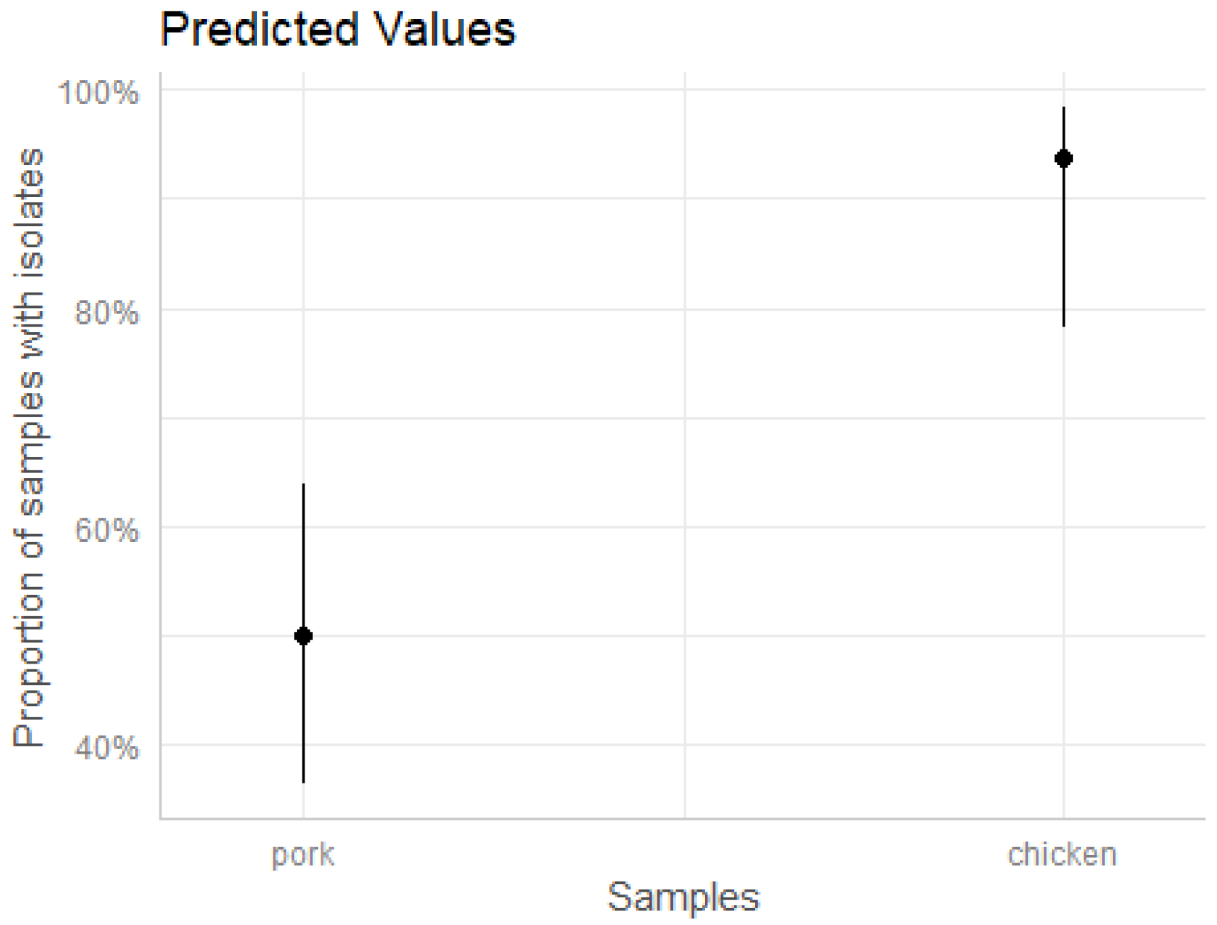Click where middle vertical gridline crosses 80% line
Viewport: 1217px width, 925px height.
[x=684, y=310]
